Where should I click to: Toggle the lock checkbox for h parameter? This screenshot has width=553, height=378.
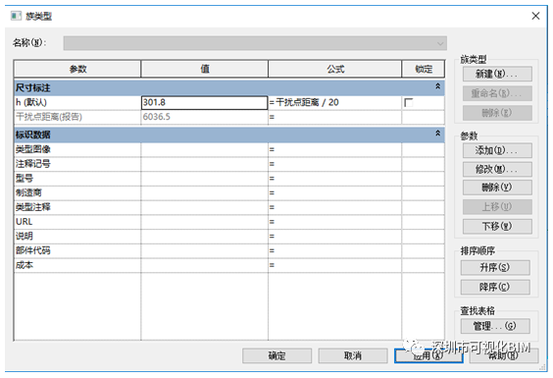pos(409,102)
